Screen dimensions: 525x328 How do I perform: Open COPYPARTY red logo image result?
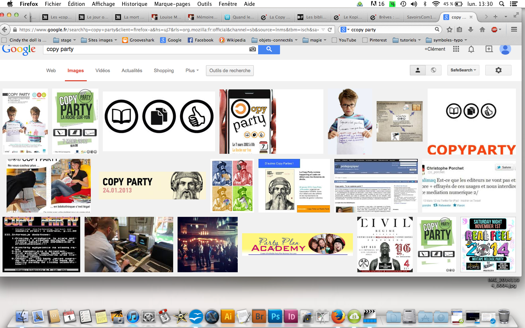pos(472,121)
